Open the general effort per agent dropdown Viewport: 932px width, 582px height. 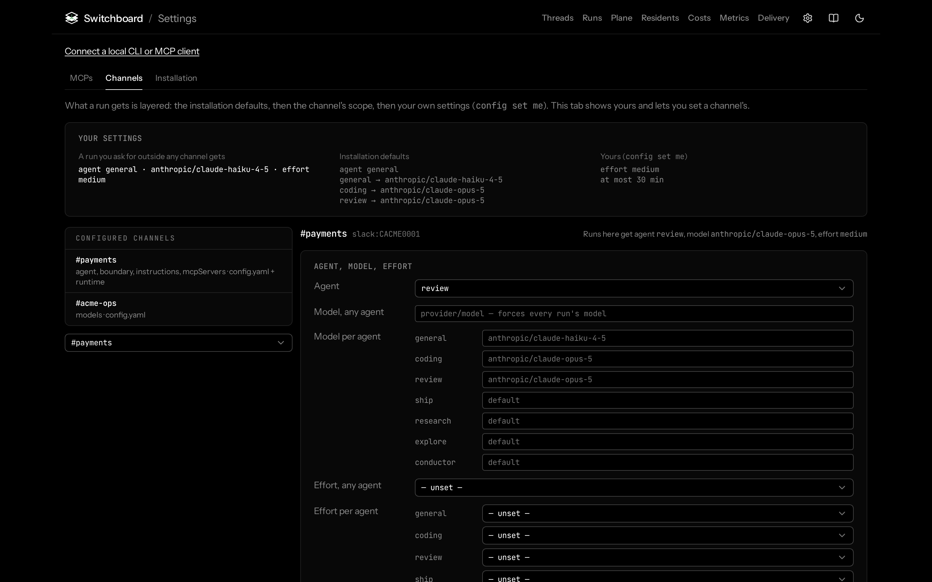coord(668,513)
